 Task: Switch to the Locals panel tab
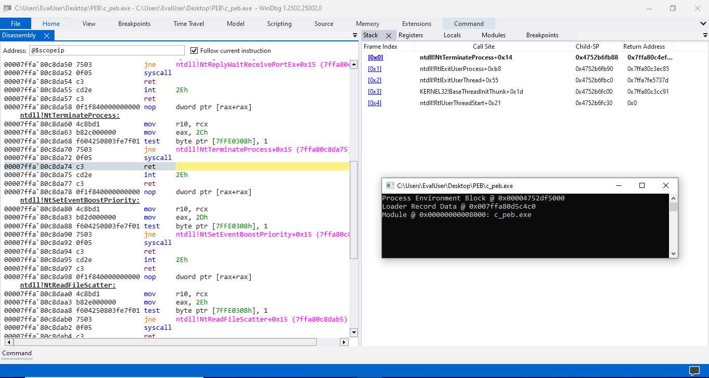[452, 35]
